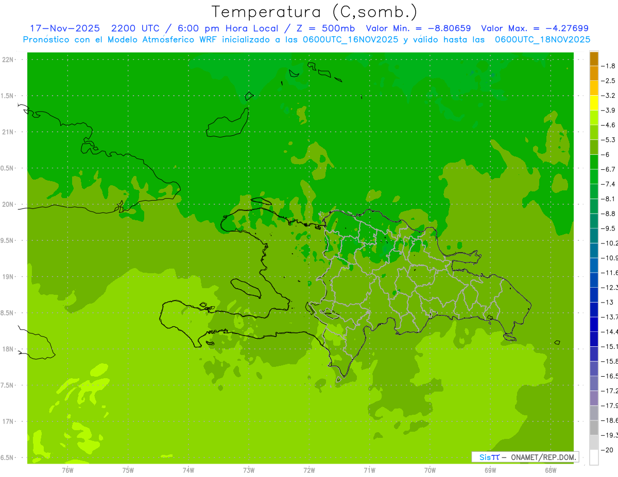The height and width of the screenshot is (477, 618).
Task: Click the '68W' longitude axis label
Action: pyautogui.click(x=551, y=470)
